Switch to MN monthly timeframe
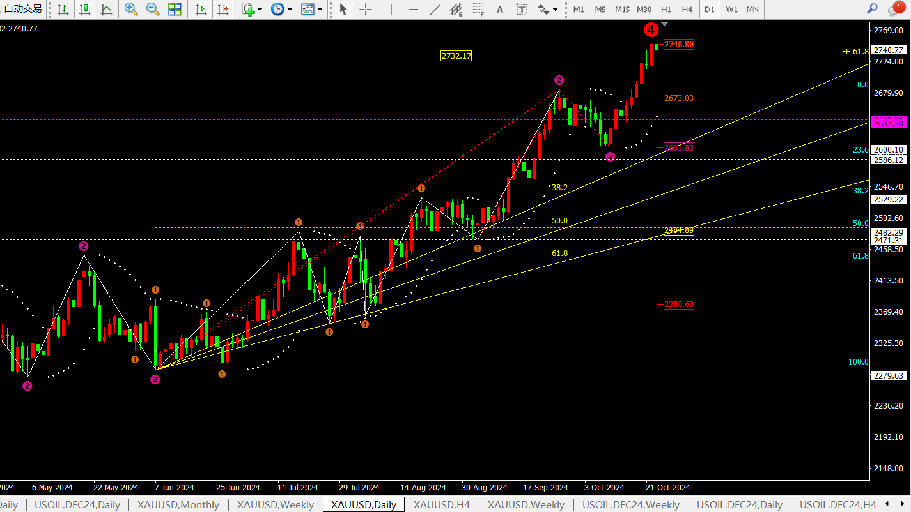 753,9
